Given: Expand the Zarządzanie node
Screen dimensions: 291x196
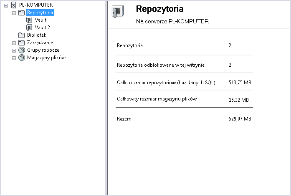Looking at the screenshot, I should (14, 43).
